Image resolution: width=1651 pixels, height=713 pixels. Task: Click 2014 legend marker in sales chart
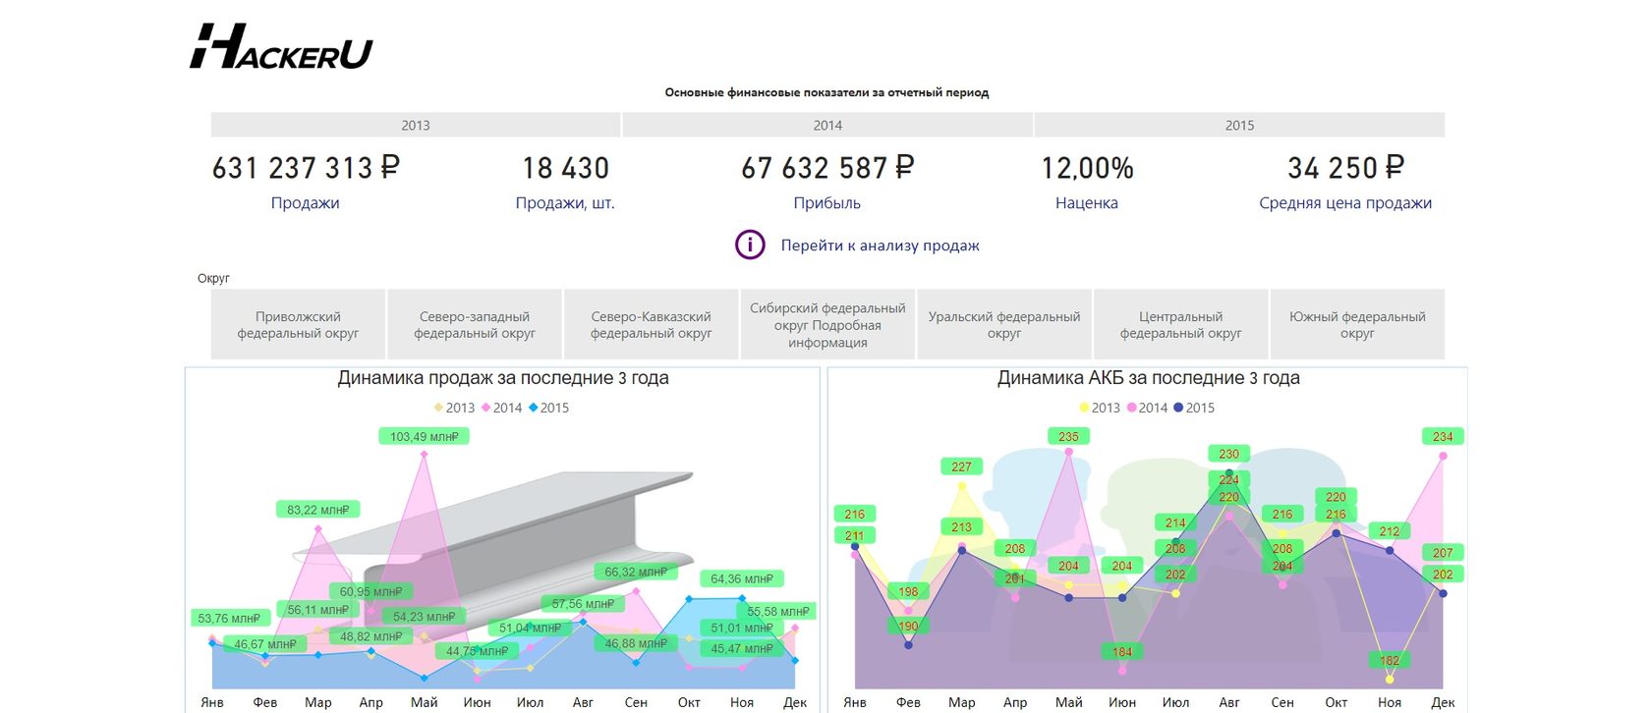486,408
